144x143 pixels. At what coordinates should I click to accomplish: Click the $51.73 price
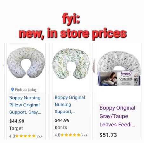(x=108, y=135)
